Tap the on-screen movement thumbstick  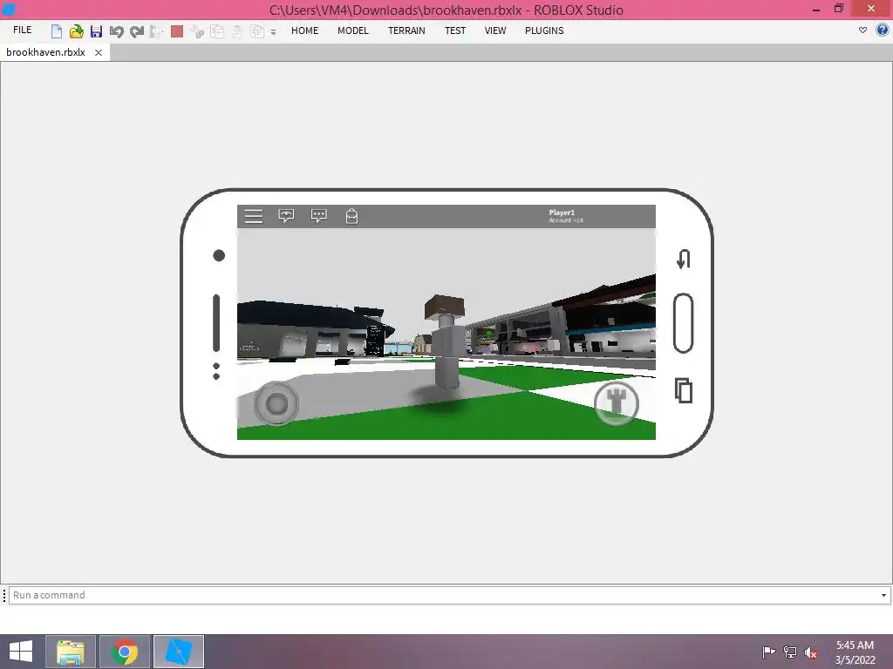pyautogui.click(x=276, y=404)
